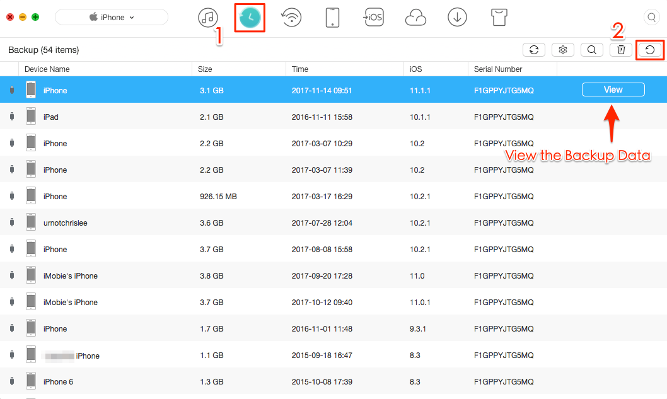This screenshot has width=667, height=399.
Task: Select iMobie's iPhone backup sized 3.8 GB
Action: 70,276
